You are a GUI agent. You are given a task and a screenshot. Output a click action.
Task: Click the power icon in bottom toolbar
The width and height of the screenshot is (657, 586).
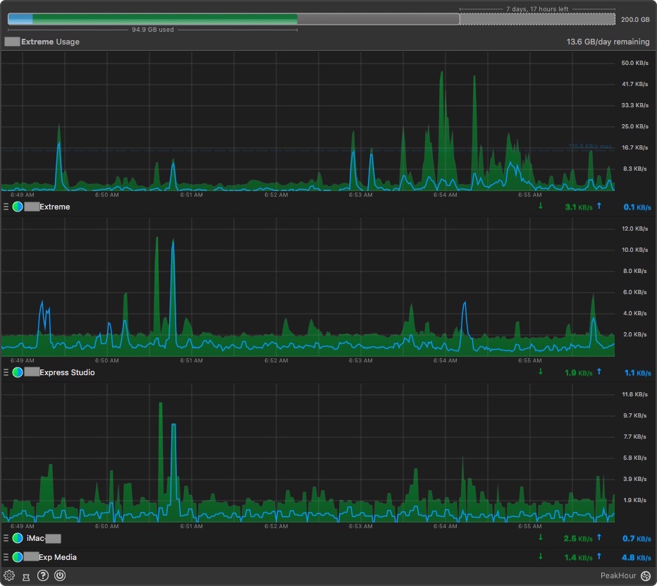pyautogui.click(x=60, y=575)
